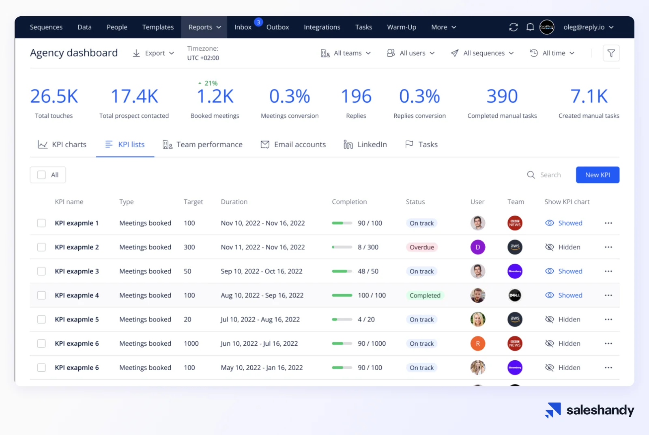Image resolution: width=649 pixels, height=435 pixels.
Task: Open the All users filter dropdown
Action: point(410,53)
